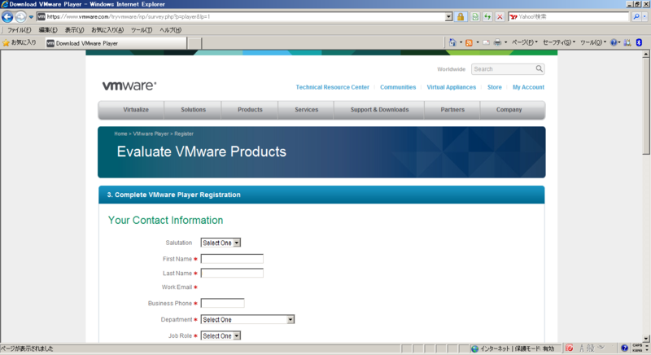Click the お気に入り favorites star button
The width and height of the screenshot is (651, 355).
tap(19, 42)
